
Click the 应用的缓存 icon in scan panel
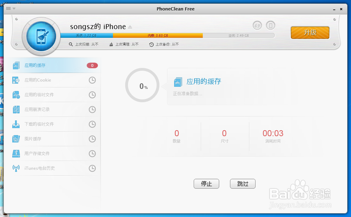coord(178,82)
